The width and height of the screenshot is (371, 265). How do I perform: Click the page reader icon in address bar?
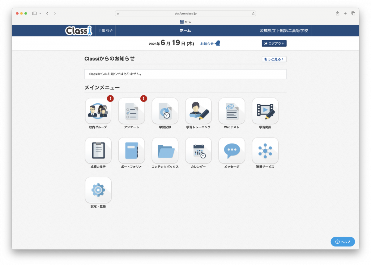118,14
